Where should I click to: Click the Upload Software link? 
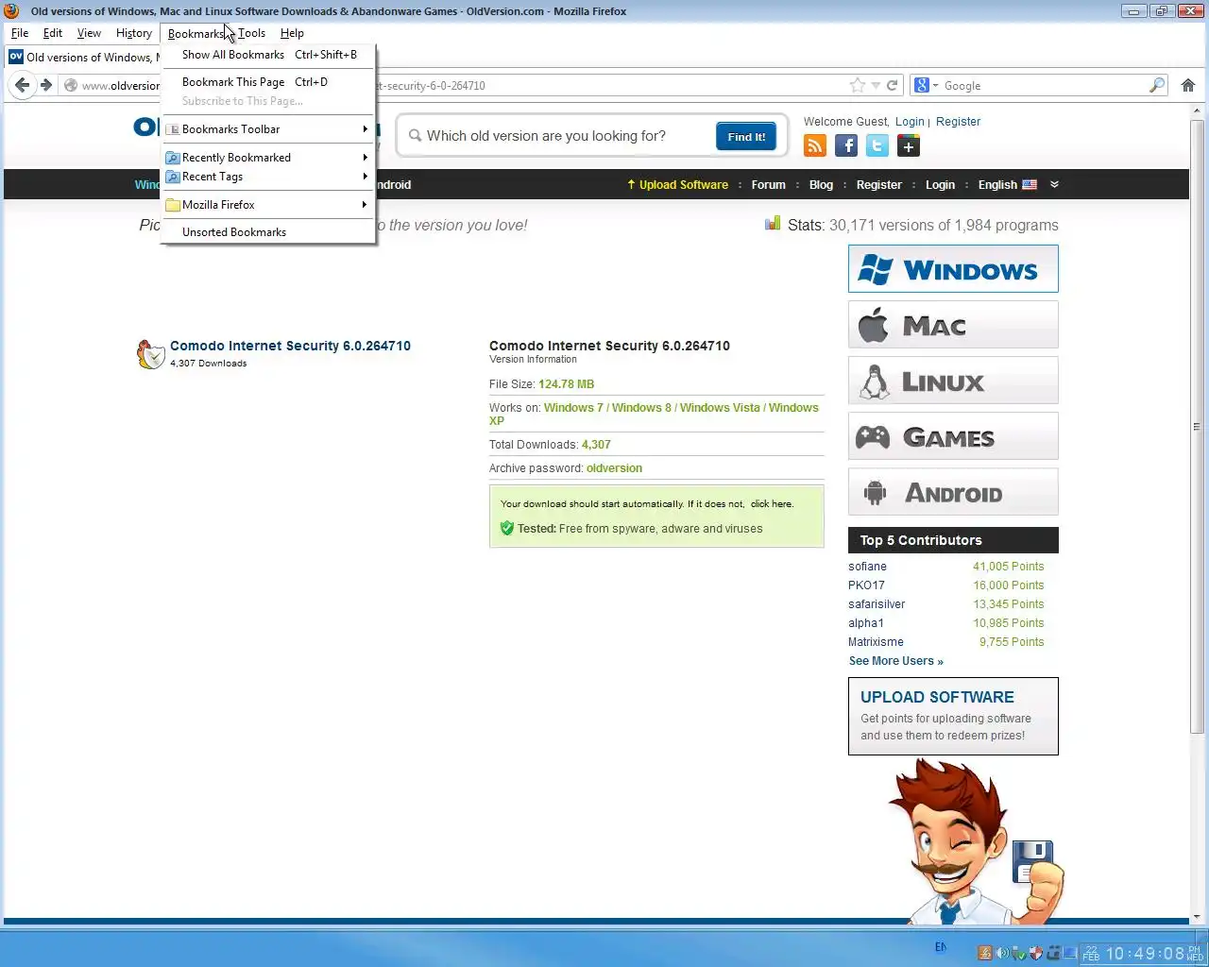(x=677, y=185)
